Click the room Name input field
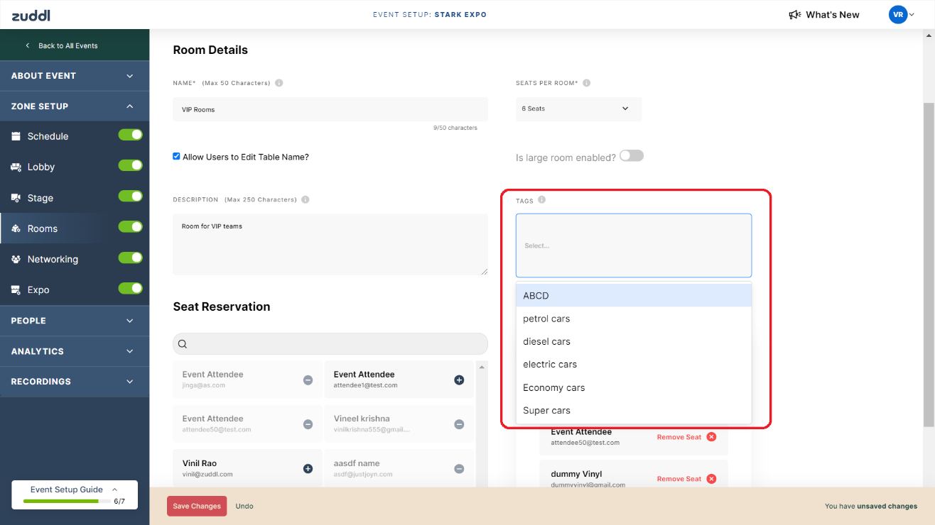935x525 pixels. click(x=330, y=109)
